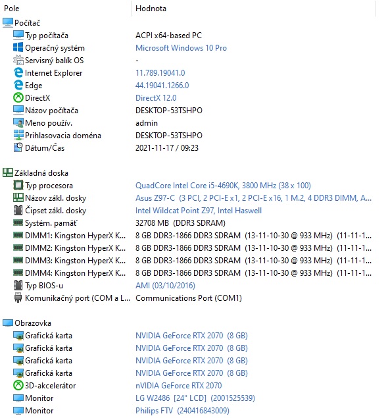386x418 pixels.
Task: Click the Obrazovka section monitor icon
Action: [8, 323]
